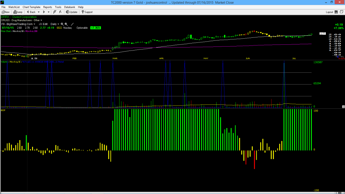Click the cascade windows icon beside Layout

click(342, 12)
